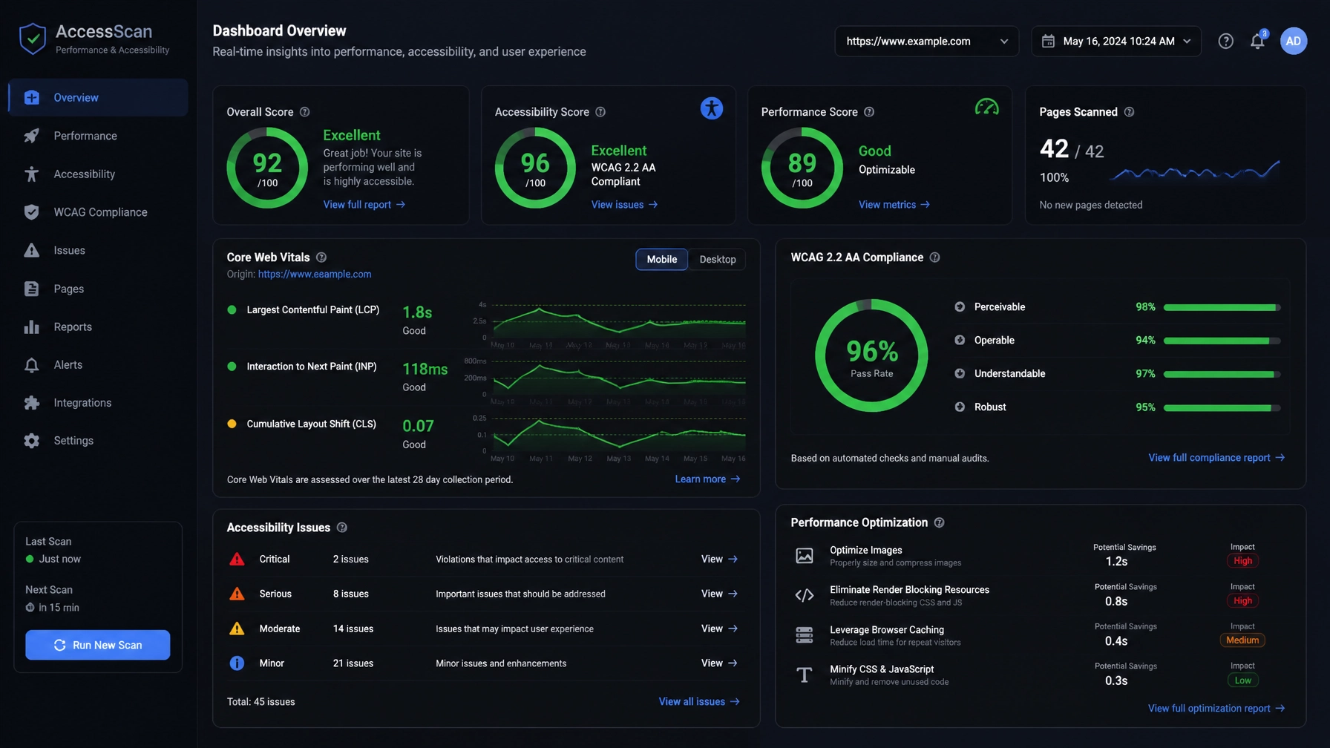Expand the Operable compliance row

(x=959, y=341)
